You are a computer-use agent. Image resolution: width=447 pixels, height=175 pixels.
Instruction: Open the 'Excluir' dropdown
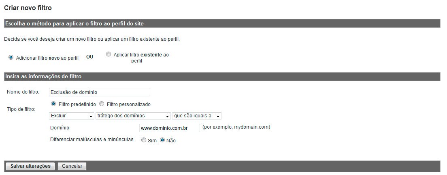click(x=71, y=116)
